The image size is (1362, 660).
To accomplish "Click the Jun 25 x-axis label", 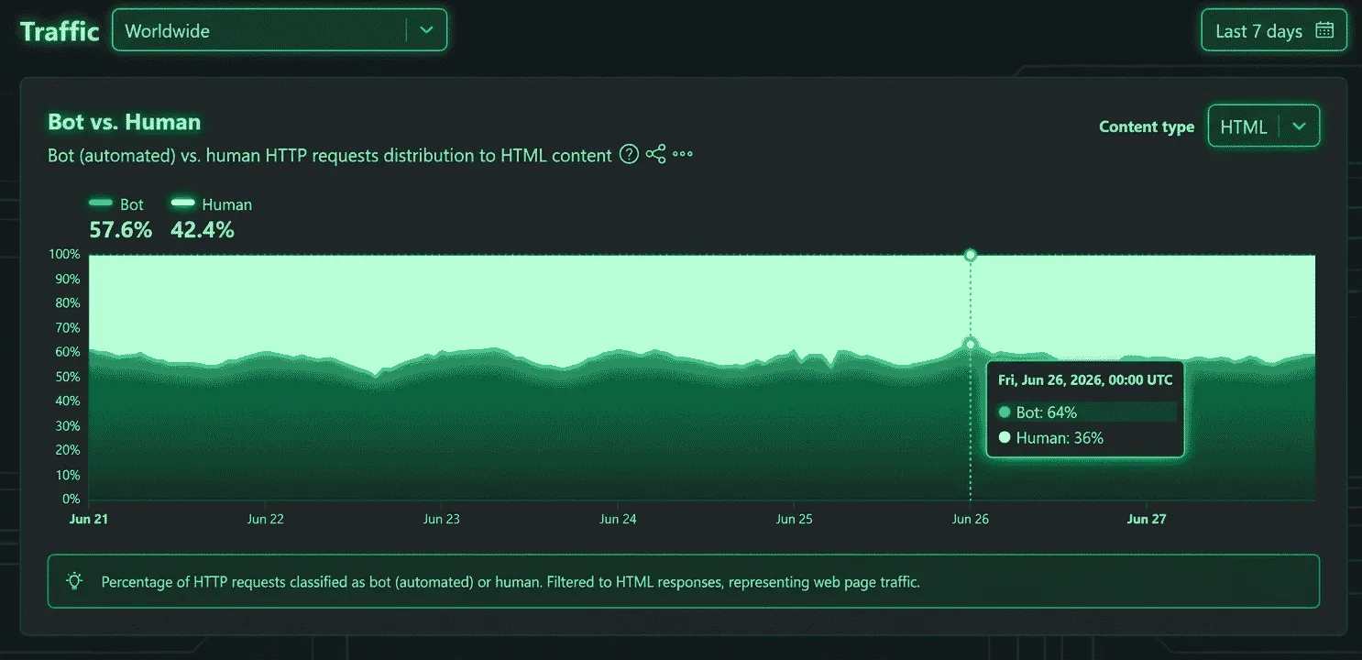I will 794,519.
